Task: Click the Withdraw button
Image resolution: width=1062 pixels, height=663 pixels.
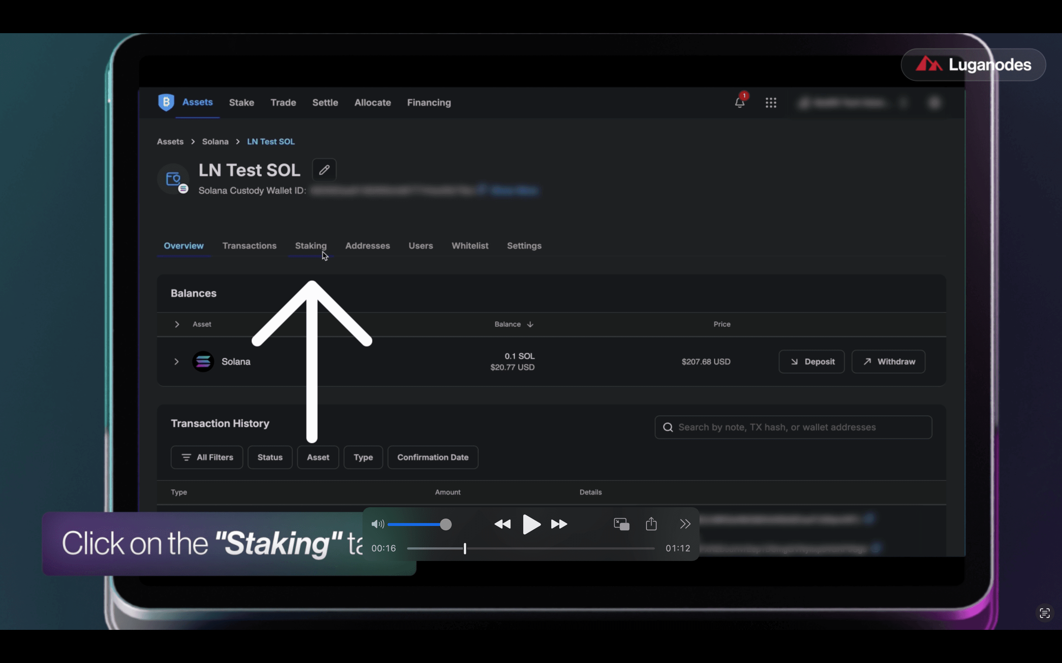Action: point(888,362)
